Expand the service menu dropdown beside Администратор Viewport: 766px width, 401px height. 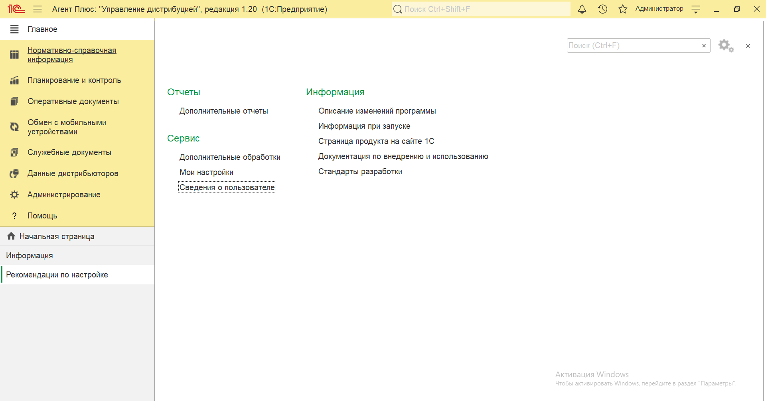(696, 9)
